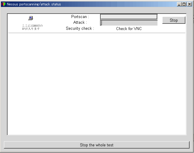
Task: Select the 'Check for VNC' status text
Action: (129, 29)
